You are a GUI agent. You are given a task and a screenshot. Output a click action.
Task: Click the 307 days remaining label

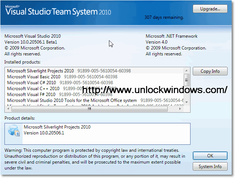164,17
